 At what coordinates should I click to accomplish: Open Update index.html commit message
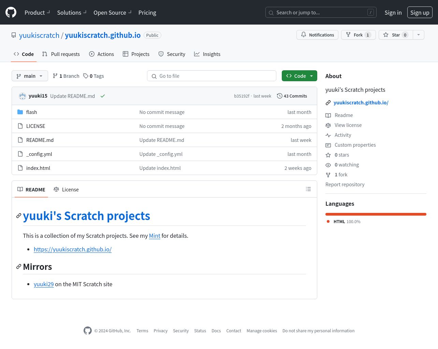160,168
